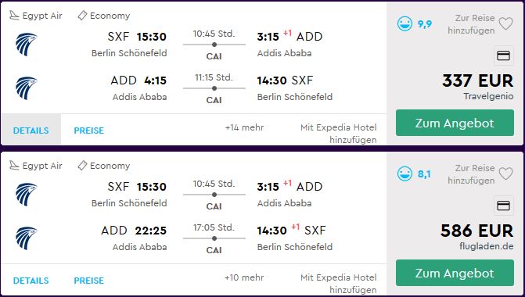Viewport: 525px width, 297px height.
Task: Open DETAILS tab of first offer
Action: 31,130
